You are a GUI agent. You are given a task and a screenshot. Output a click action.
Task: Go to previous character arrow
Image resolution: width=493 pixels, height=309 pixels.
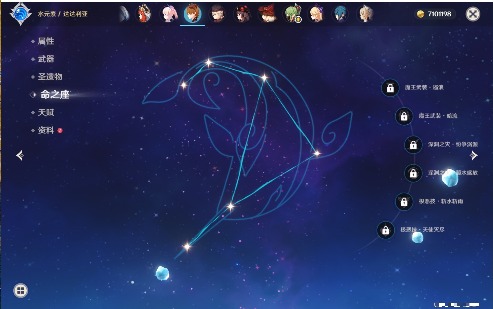coord(20,155)
